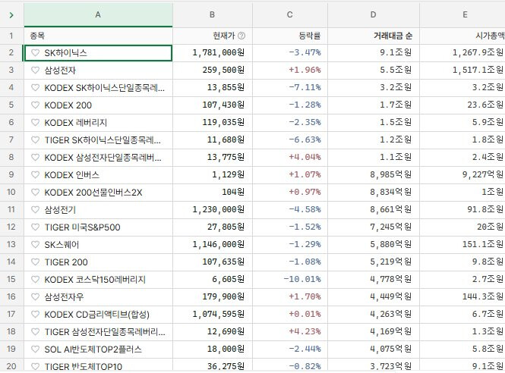Image resolution: width=505 pixels, height=373 pixels.
Task: Click the heart icon next to SK하이닉스
Action: pos(35,53)
